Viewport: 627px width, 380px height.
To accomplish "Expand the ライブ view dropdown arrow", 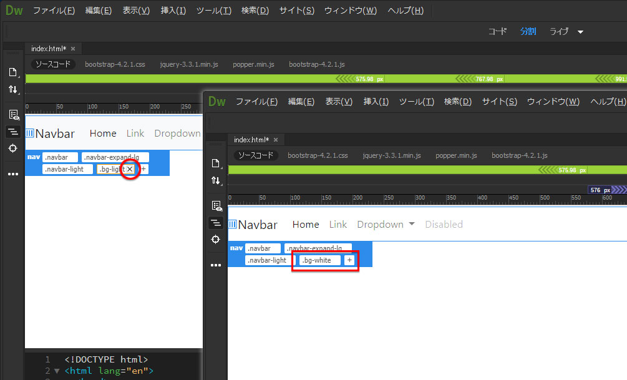I will 581,32.
